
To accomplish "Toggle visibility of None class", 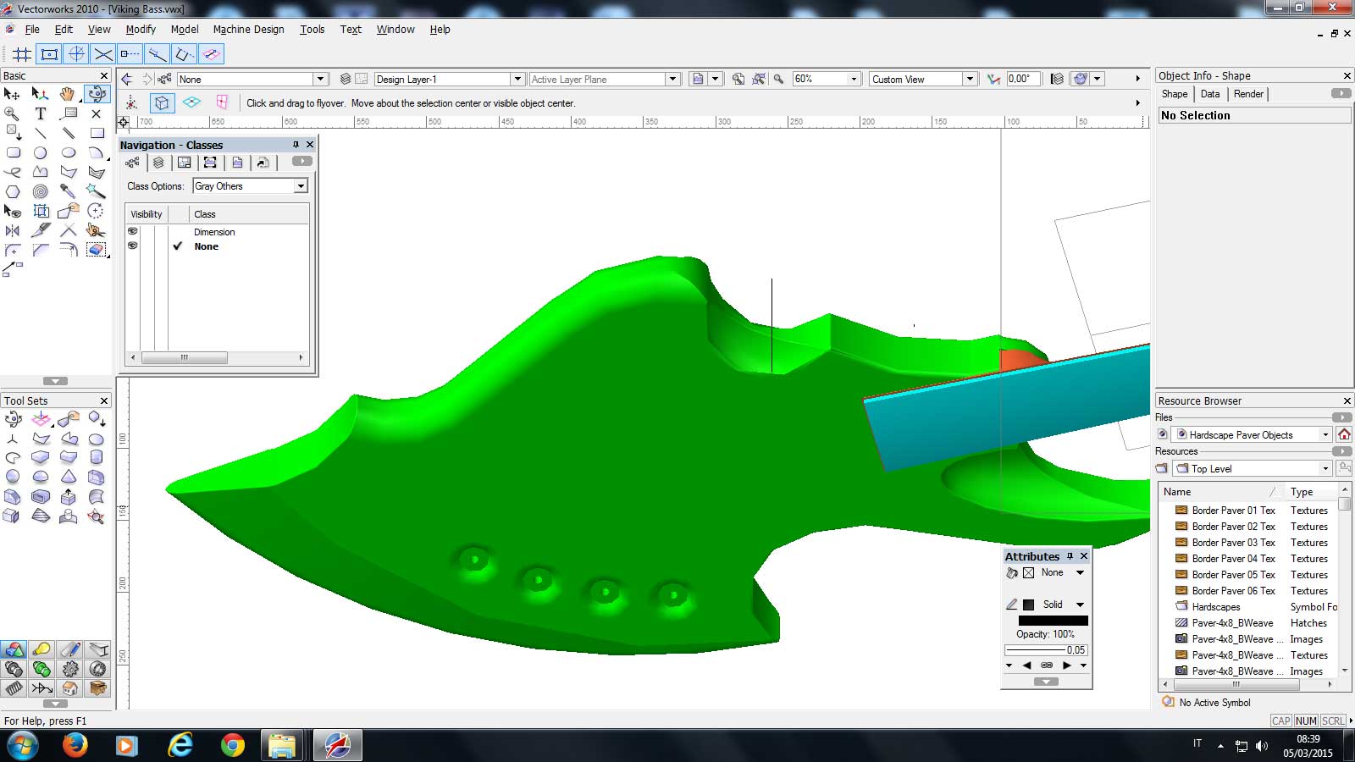I will click(133, 246).
